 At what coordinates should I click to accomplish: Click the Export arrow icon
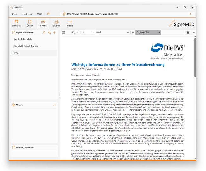pos(70,22)
